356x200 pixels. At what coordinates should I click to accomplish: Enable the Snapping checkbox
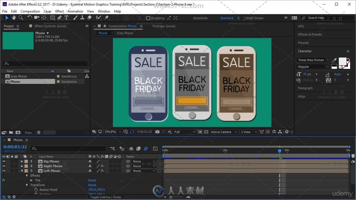tap(148, 18)
